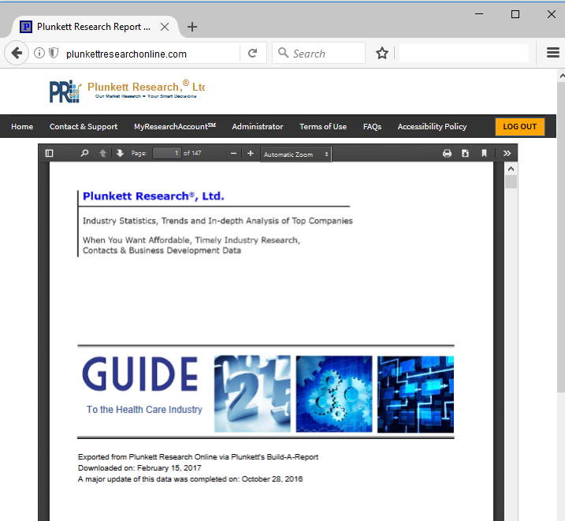Open Contact & Support menu item
Image resolution: width=565 pixels, height=521 pixels.
(84, 126)
